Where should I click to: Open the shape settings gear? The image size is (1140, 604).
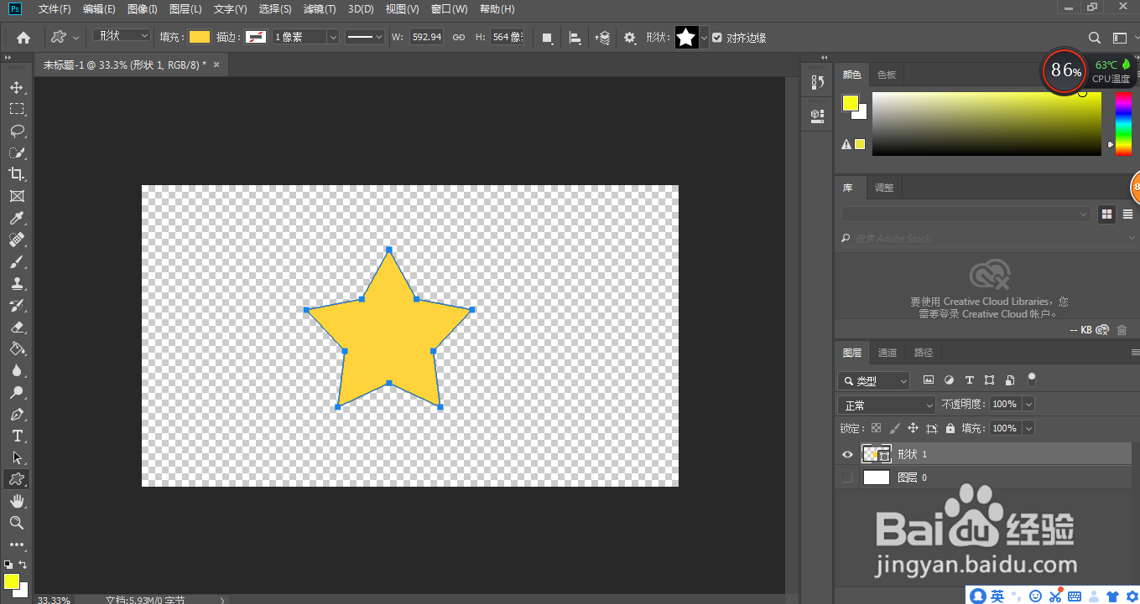(630, 38)
